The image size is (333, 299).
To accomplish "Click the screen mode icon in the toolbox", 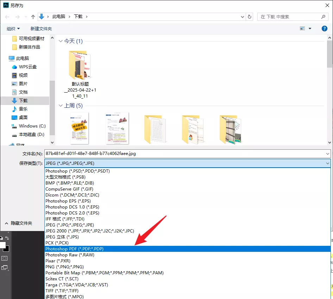I will click(x=5, y=267).
